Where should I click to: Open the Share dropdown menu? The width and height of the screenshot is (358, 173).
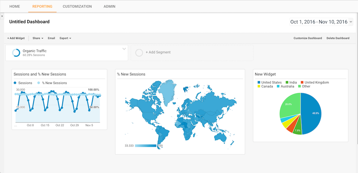tap(38, 38)
